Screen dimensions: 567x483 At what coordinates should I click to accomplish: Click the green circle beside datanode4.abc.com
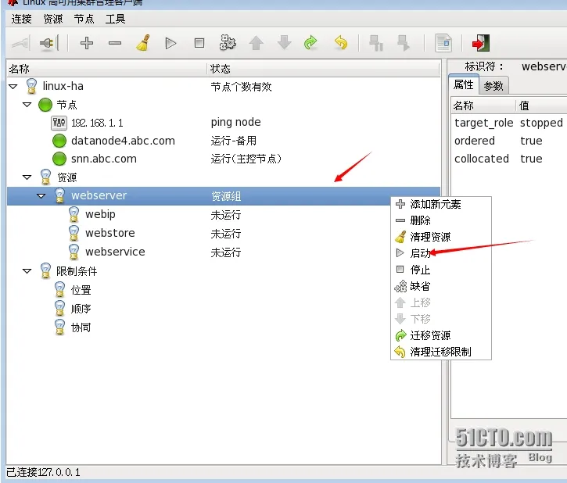click(59, 141)
